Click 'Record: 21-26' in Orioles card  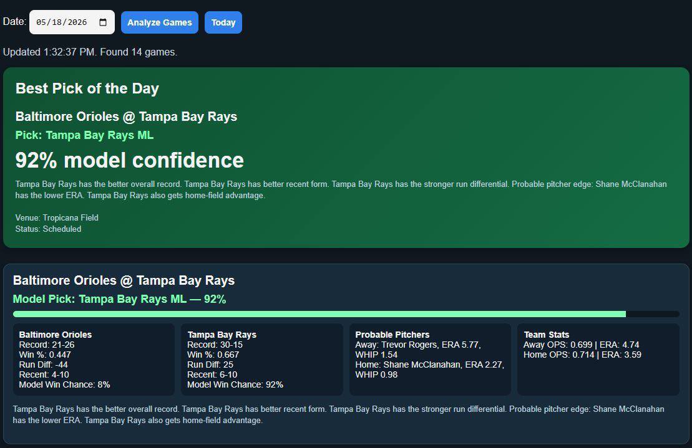(47, 345)
